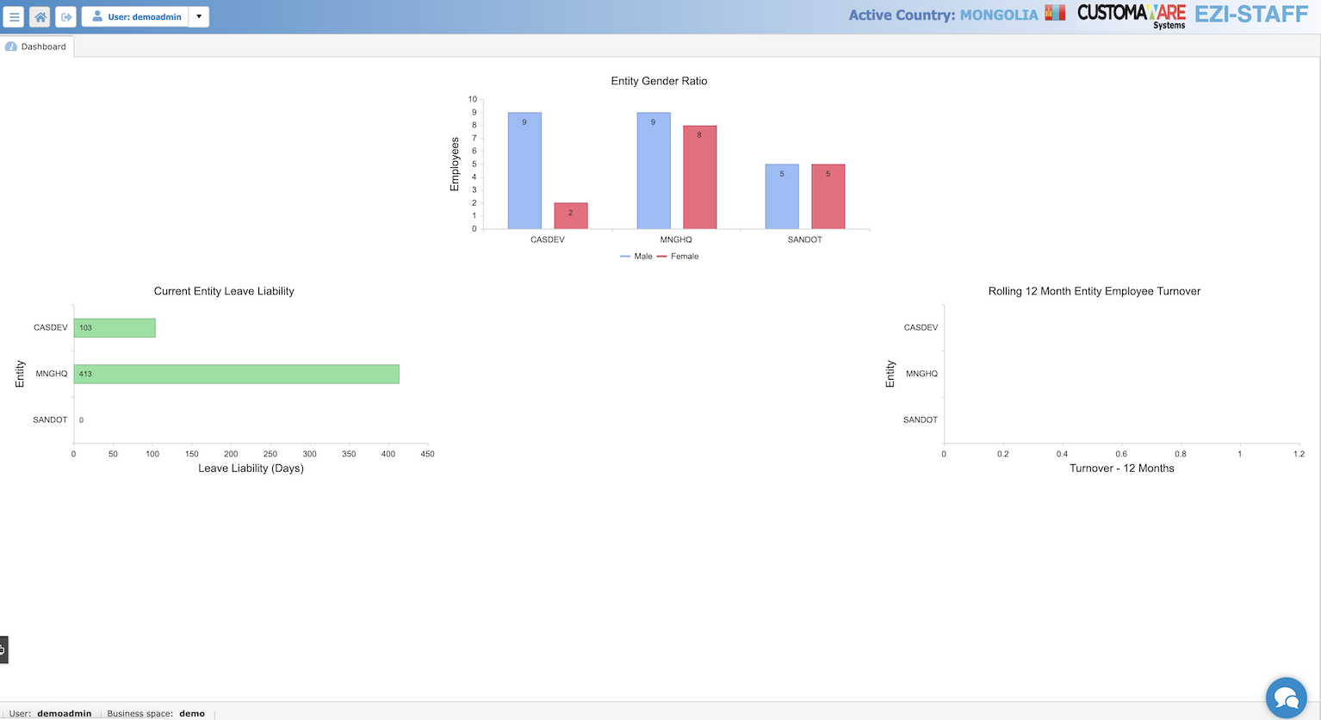Click the SANDOT value 0 in leave chart
1321x720 pixels.
[x=81, y=420]
